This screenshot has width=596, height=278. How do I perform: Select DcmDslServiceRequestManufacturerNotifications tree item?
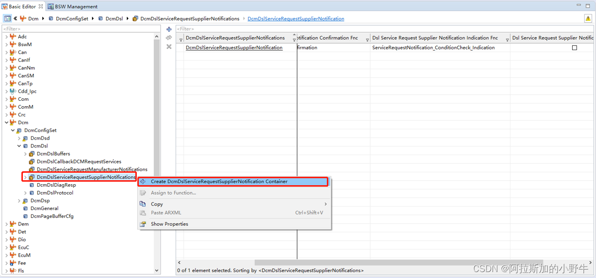92,170
